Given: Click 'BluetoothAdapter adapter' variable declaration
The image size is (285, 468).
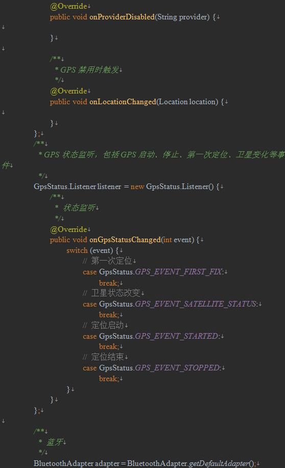Looking at the screenshot, I should [x=77, y=463].
